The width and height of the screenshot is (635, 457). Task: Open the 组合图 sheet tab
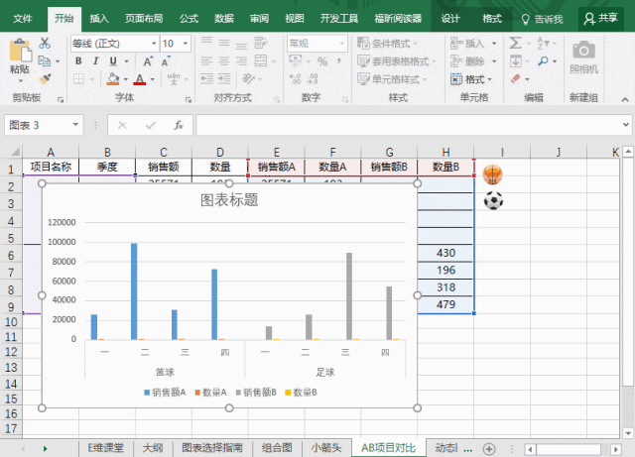(277, 448)
